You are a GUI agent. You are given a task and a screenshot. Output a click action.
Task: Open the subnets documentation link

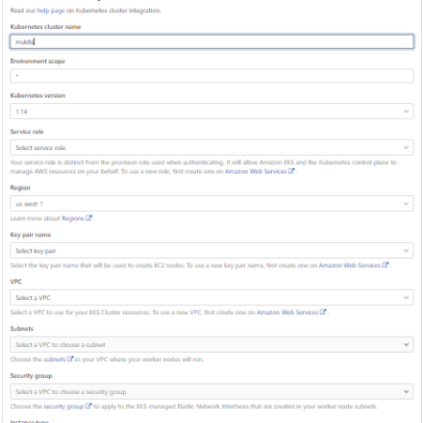pos(55,360)
